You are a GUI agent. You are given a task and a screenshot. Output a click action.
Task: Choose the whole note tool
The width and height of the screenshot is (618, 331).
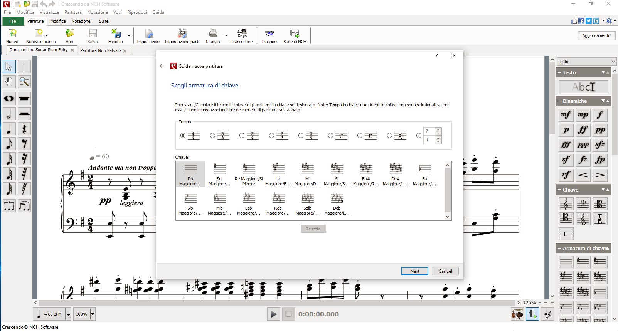point(9,98)
